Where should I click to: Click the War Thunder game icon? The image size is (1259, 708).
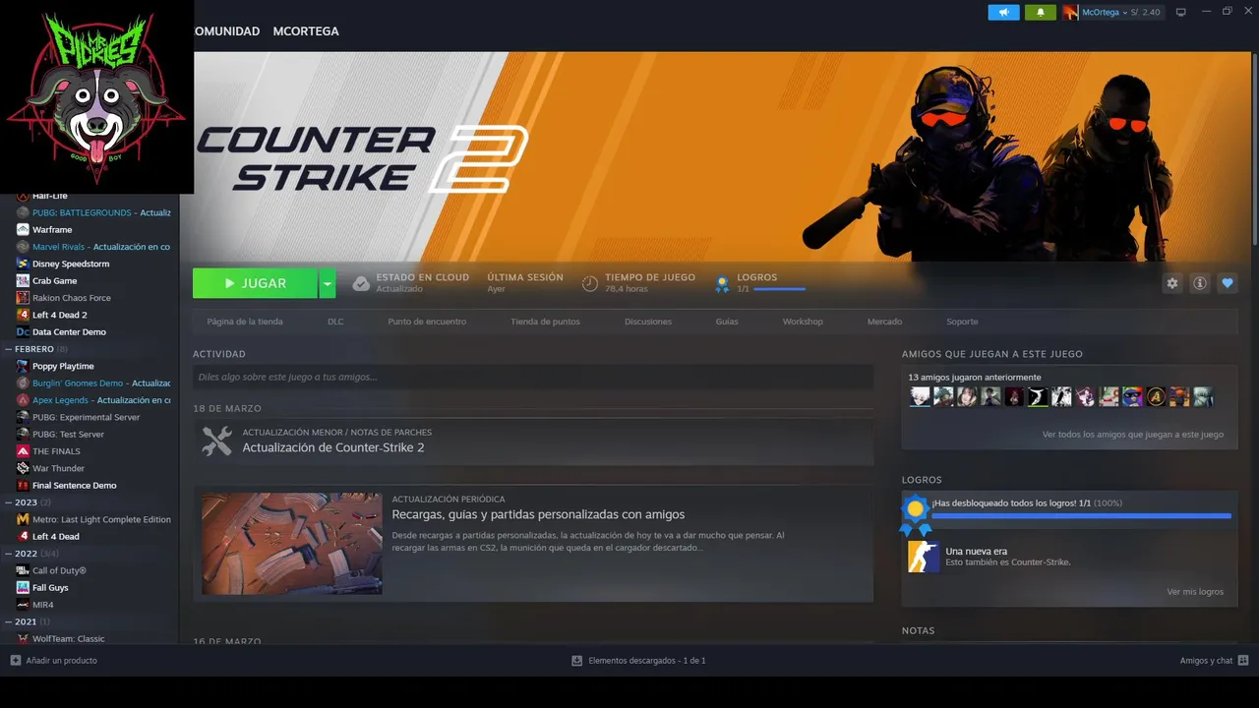click(x=23, y=468)
